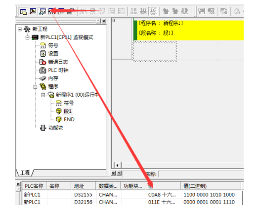Screen dimensions: 256x212
Task: Collapse the 新程序1 (00) node
Action: [43, 95]
